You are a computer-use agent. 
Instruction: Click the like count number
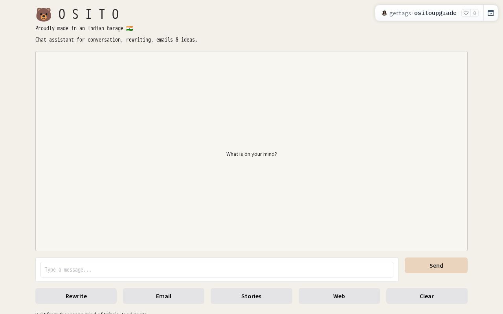475,13
